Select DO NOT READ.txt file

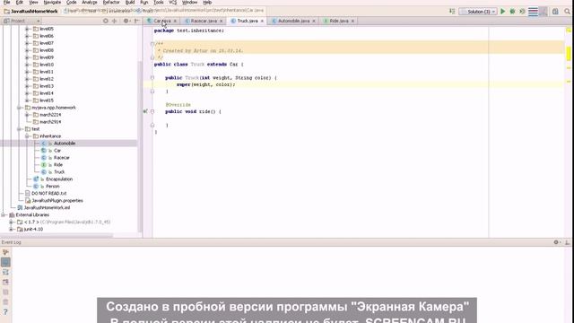click(x=48, y=194)
